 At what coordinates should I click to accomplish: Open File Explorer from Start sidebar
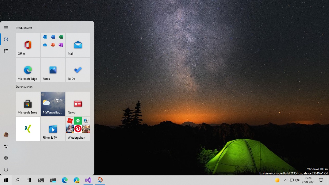(x=6, y=146)
